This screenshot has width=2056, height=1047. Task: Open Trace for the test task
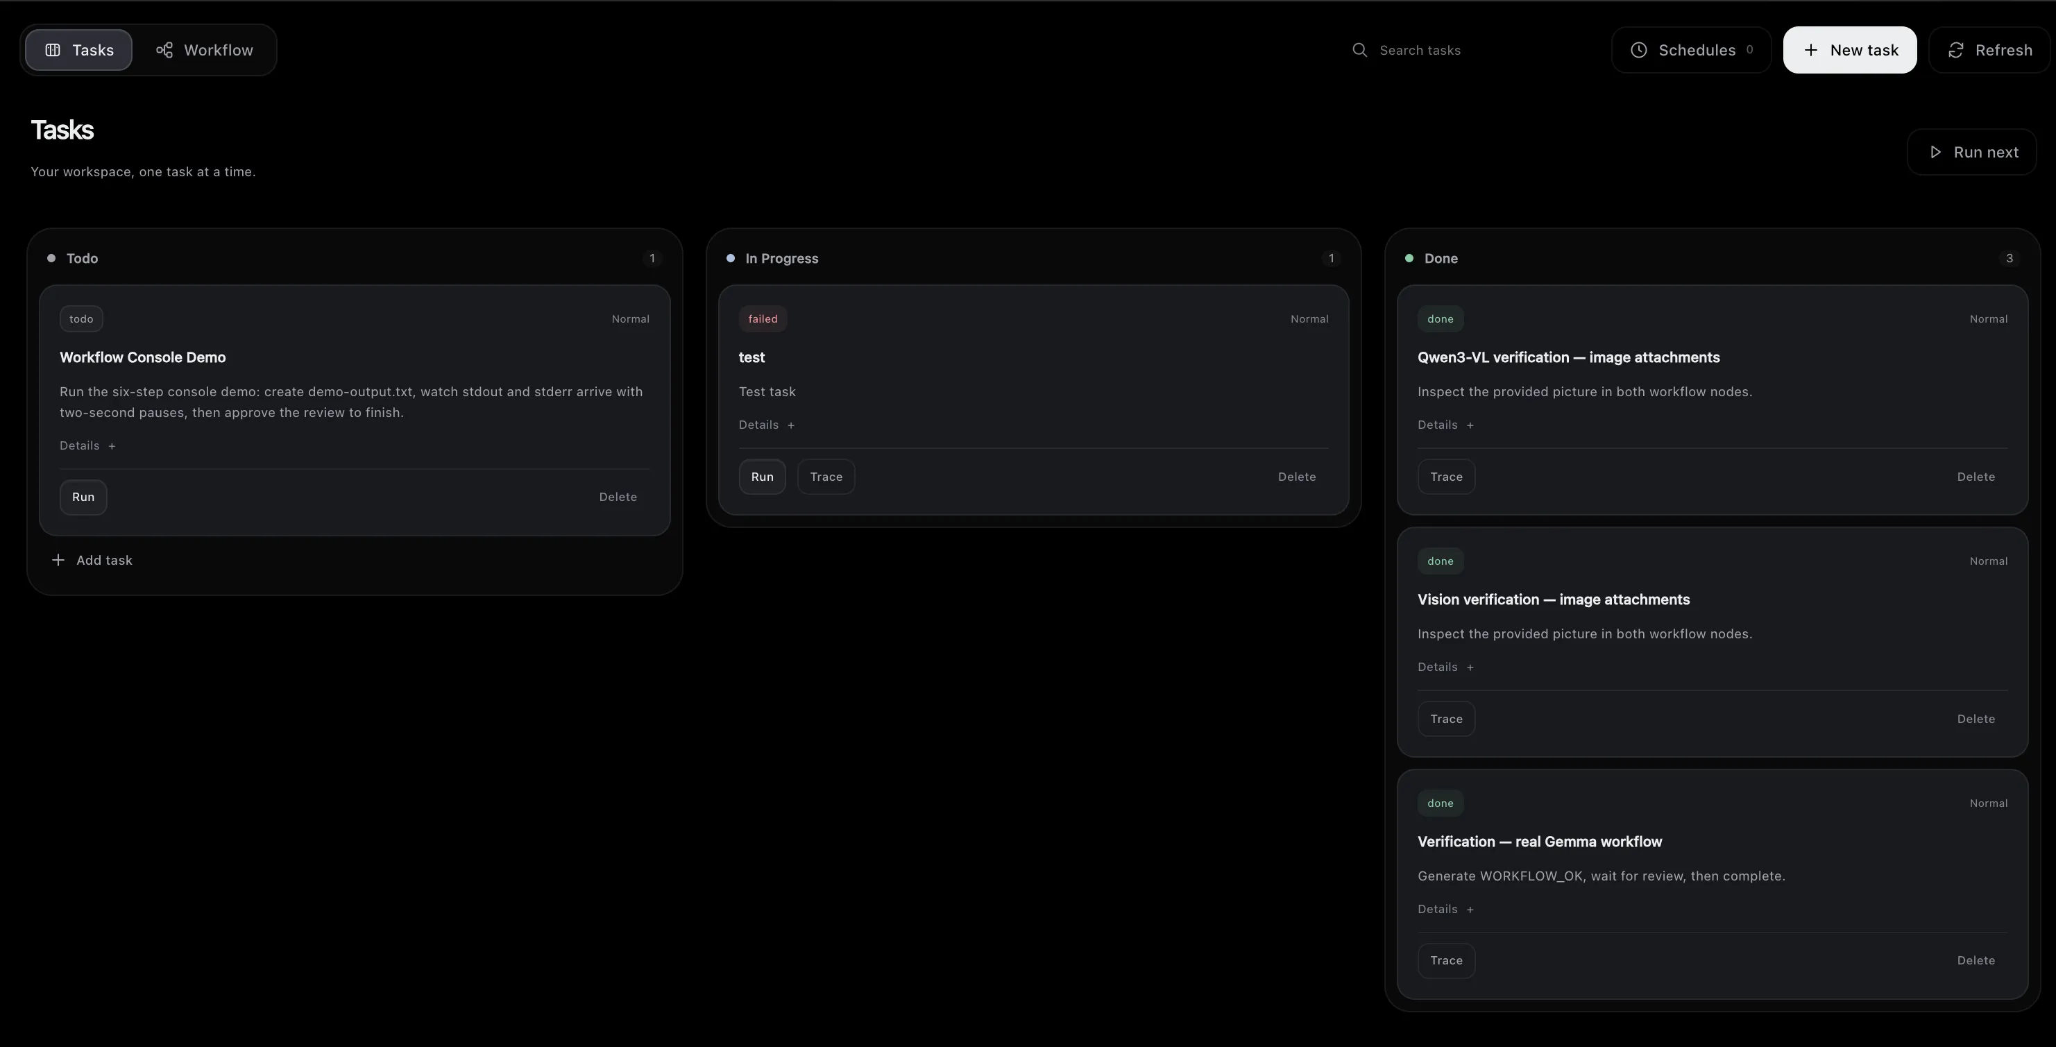826,477
